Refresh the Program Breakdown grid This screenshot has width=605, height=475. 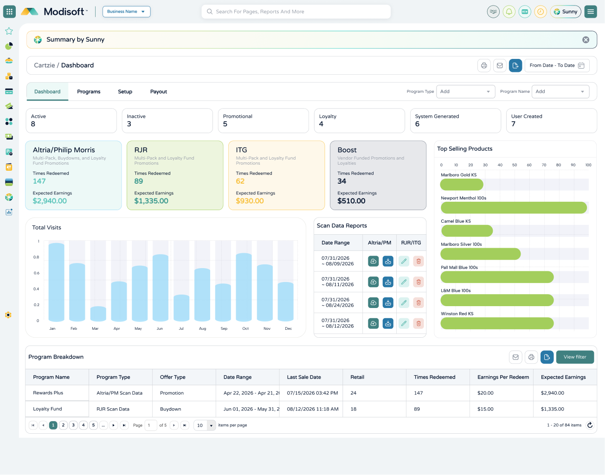pyautogui.click(x=590, y=425)
